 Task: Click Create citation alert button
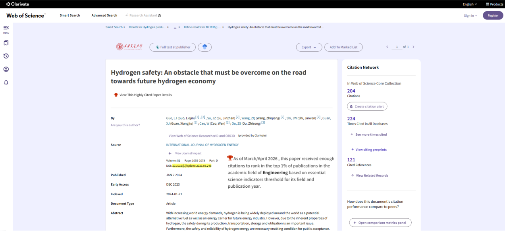tap(367, 106)
